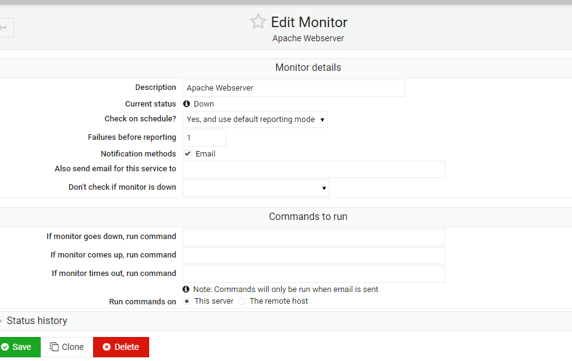
Task: Click the 'If monitor times out' command field
Action: coord(314,274)
